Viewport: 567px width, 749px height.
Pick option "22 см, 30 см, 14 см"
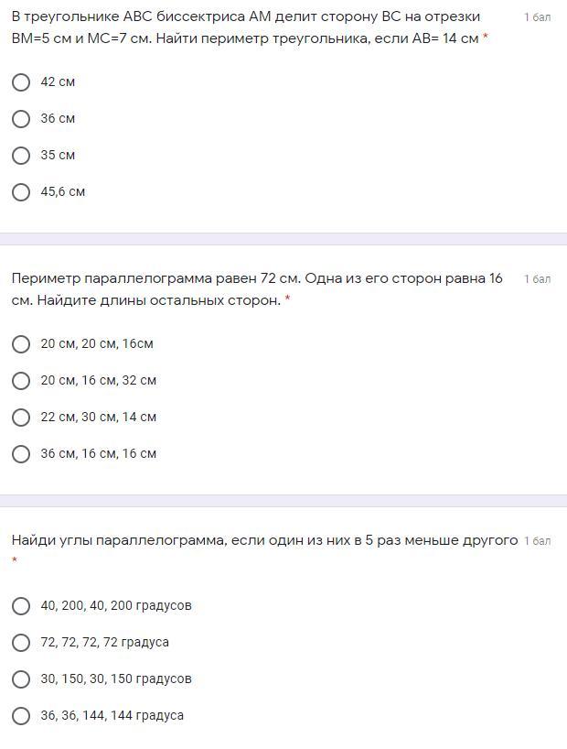coord(21,418)
